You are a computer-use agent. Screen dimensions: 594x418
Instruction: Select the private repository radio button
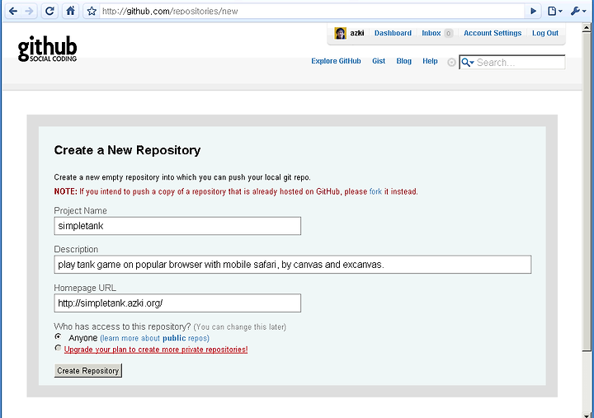tap(58, 348)
